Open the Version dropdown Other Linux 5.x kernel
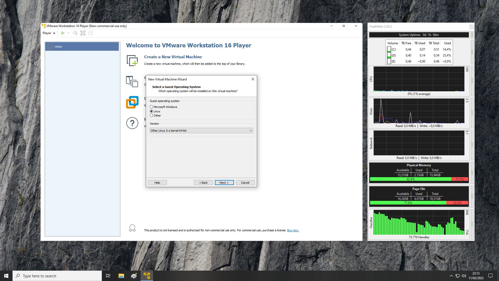Image resolution: width=499 pixels, height=281 pixels. click(201, 131)
